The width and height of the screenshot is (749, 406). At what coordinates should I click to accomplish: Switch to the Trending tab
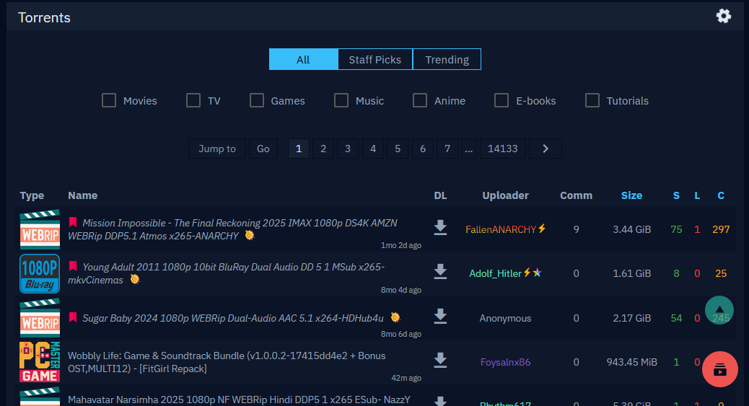click(x=447, y=59)
